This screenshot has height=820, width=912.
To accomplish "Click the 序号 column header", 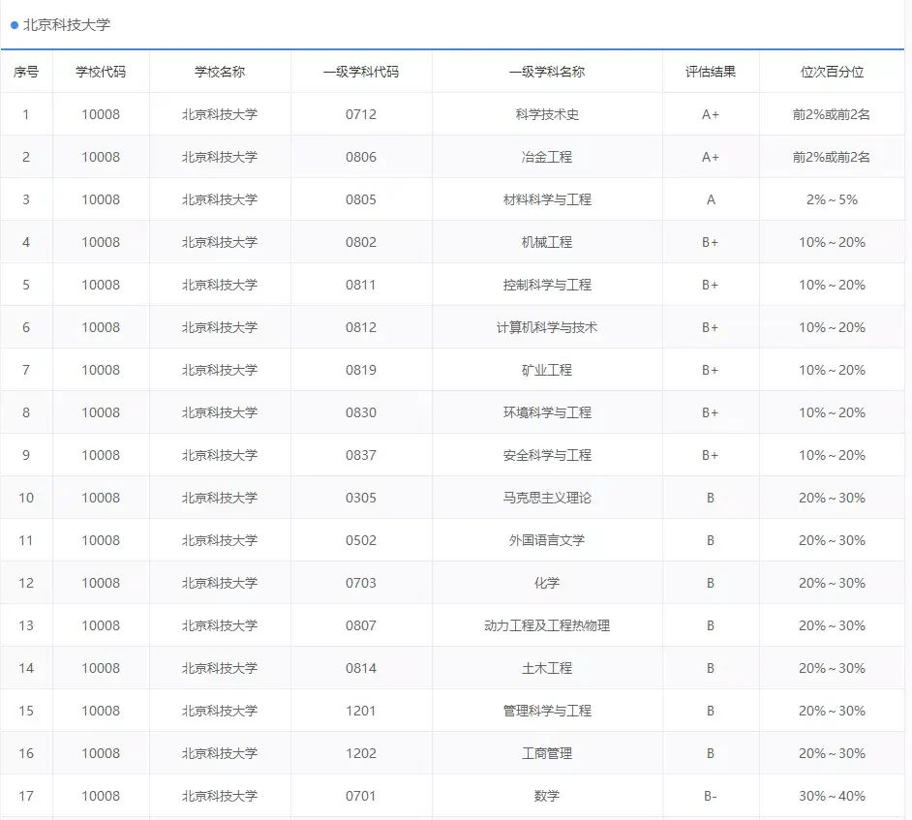I will (26, 72).
